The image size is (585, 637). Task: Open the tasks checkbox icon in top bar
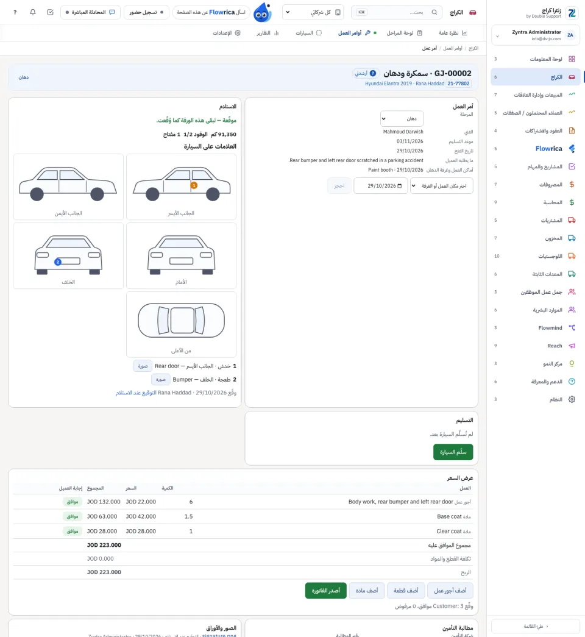[51, 12]
